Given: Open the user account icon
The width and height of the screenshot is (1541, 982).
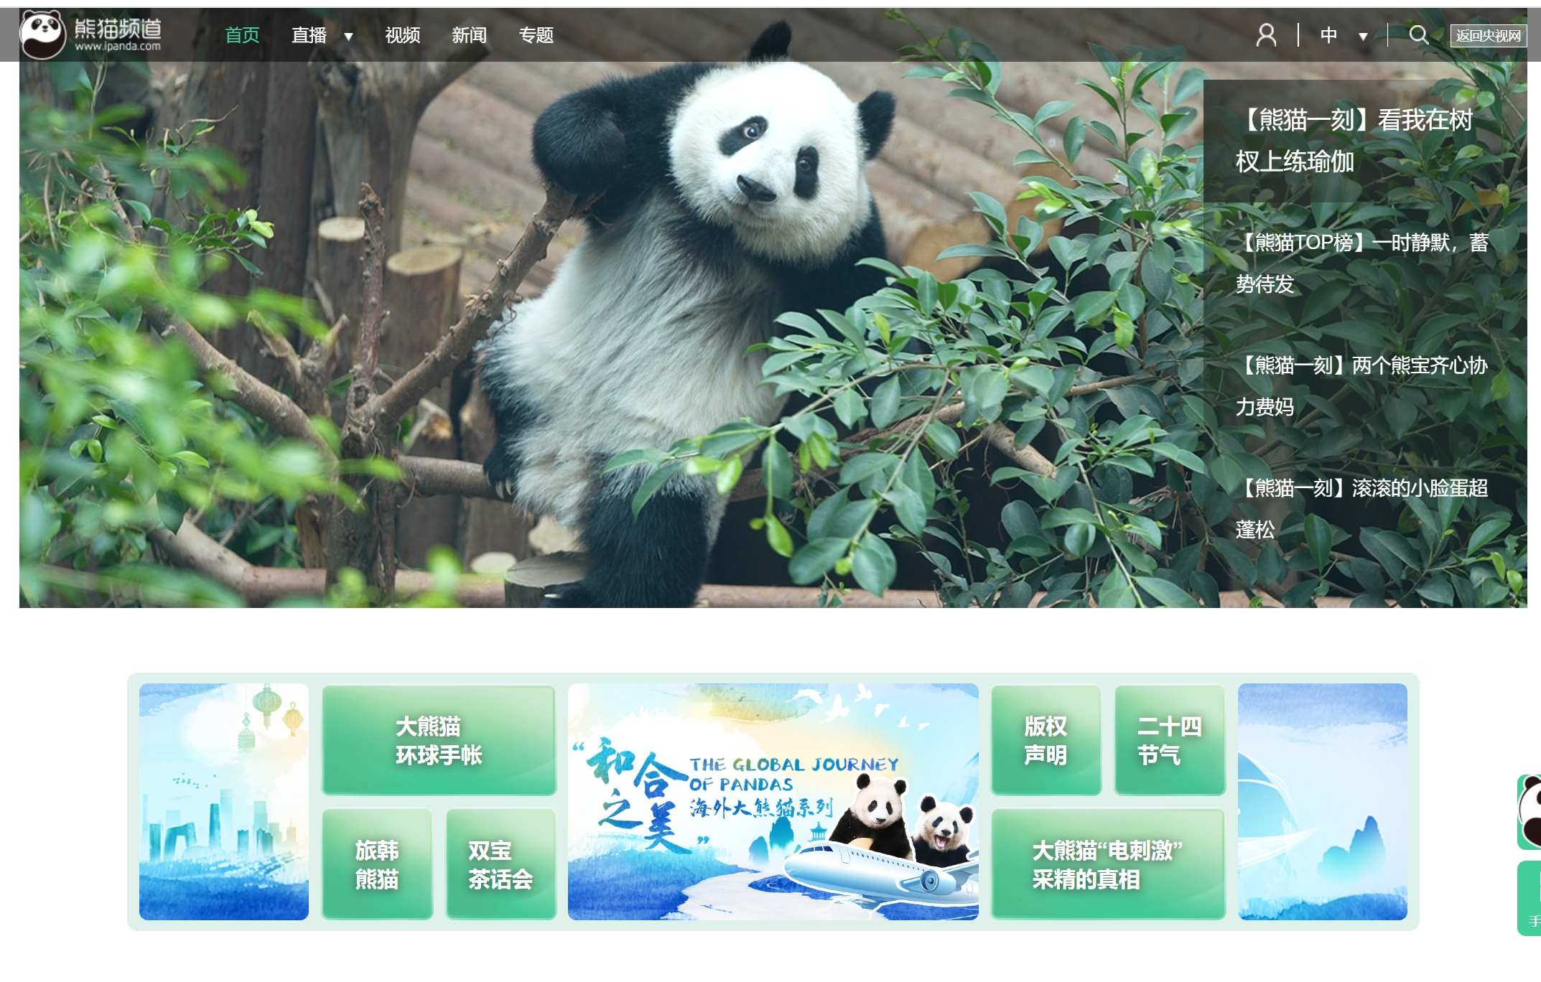Looking at the screenshot, I should pos(1266,34).
